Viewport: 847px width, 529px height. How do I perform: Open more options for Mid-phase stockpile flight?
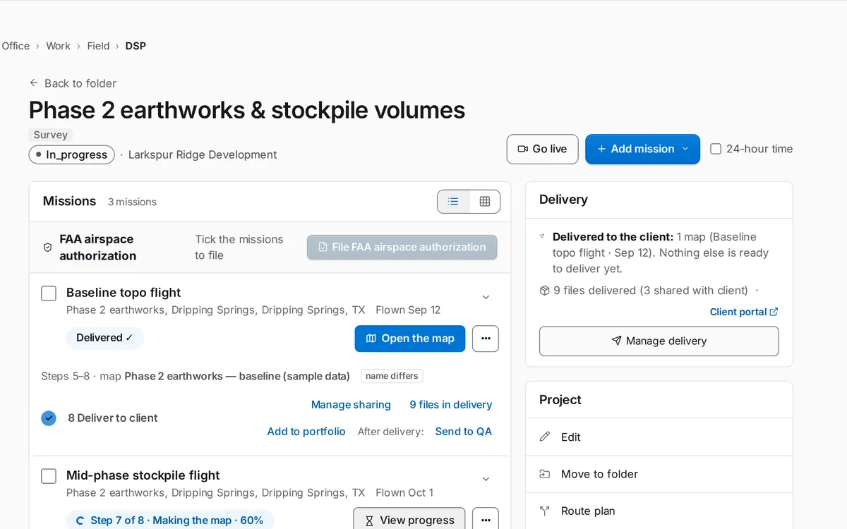486,520
